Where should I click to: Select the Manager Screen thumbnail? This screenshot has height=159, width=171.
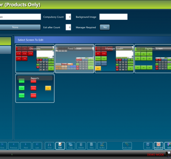(114, 59)
